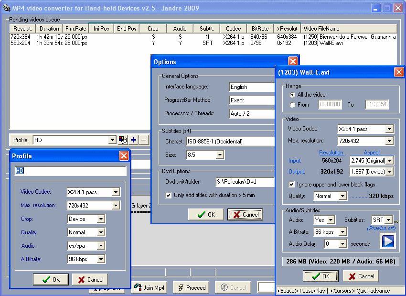
Task: Click the From start time 00:00:00 field
Action: click(330, 104)
